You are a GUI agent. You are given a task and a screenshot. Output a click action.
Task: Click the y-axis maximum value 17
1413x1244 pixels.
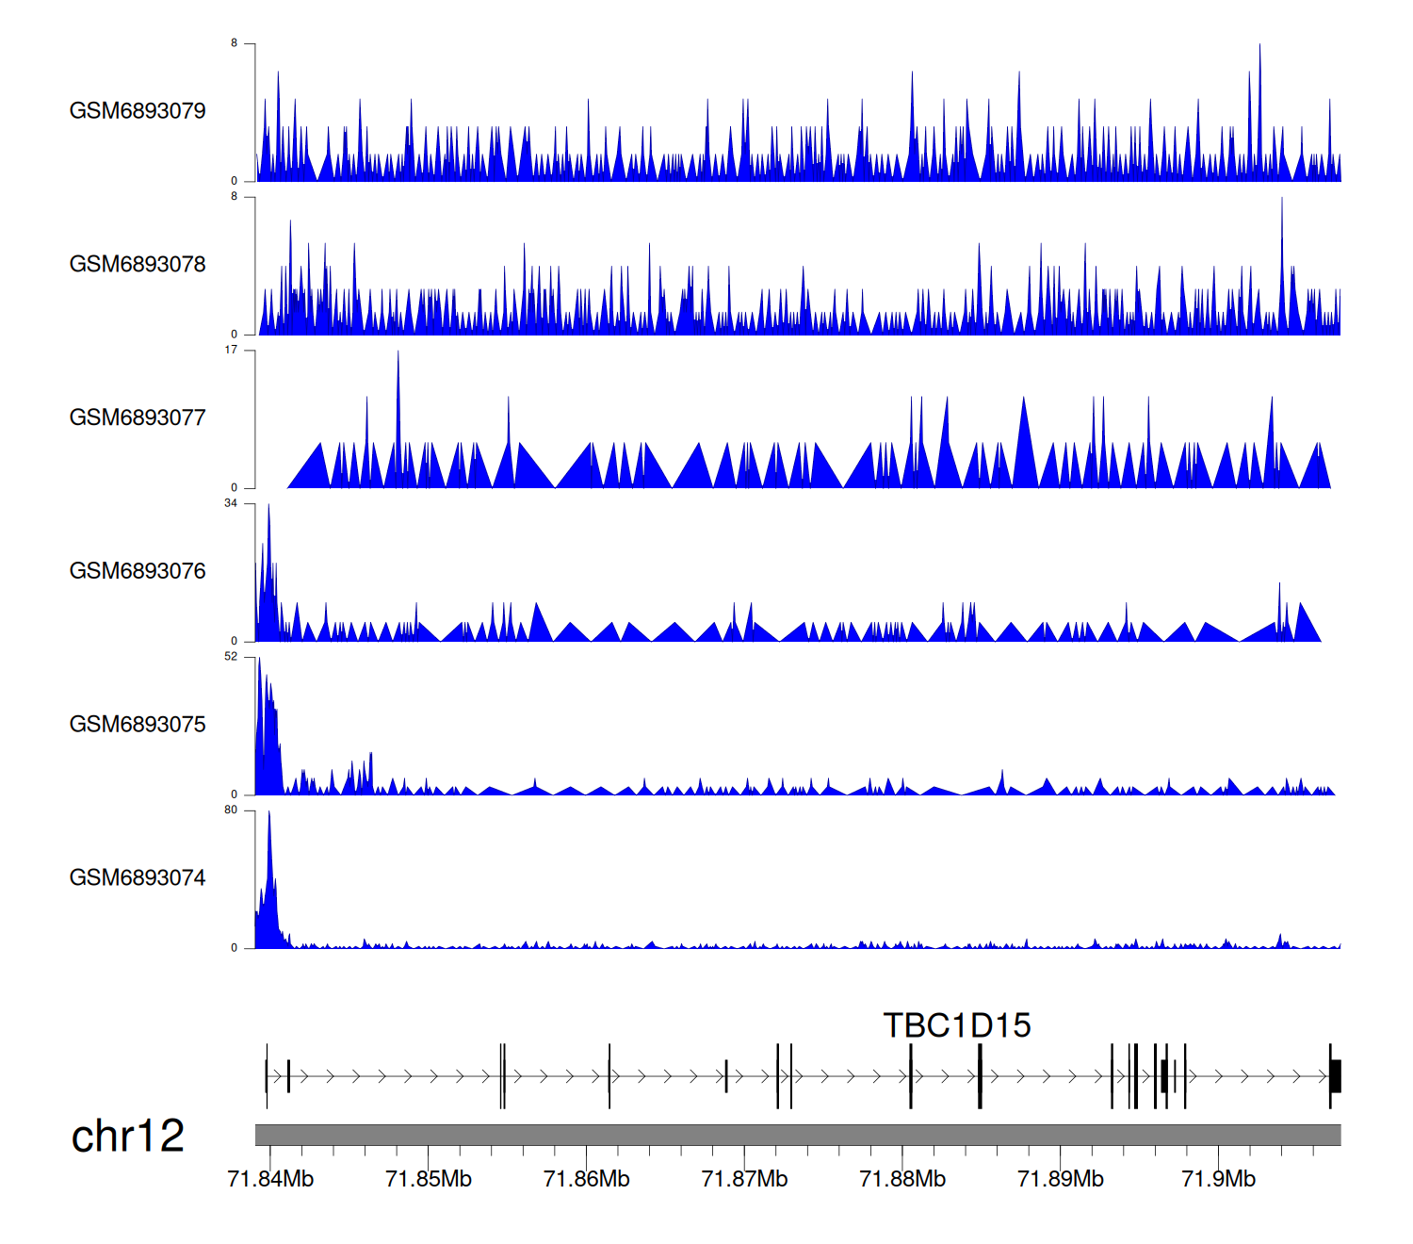[x=231, y=350]
